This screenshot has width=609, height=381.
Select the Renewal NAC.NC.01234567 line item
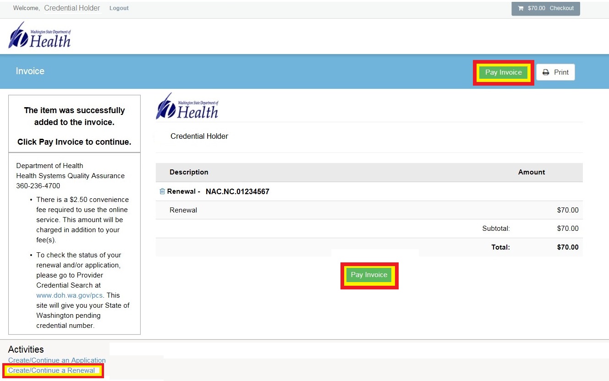(218, 191)
